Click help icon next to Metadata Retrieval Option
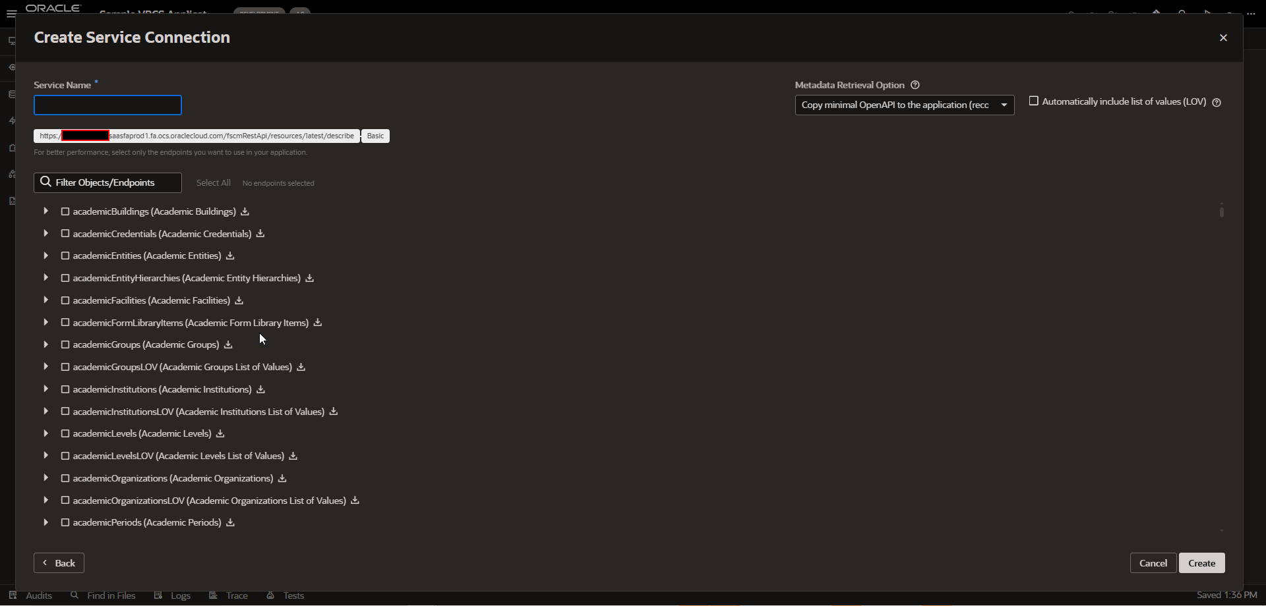This screenshot has height=606, width=1266. [x=915, y=85]
